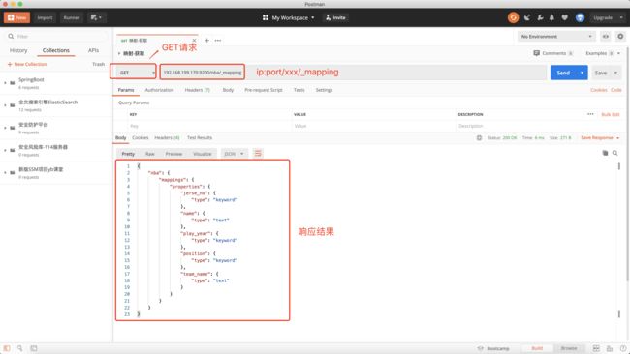Open the params table three-dot options
The height and width of the screenshot is (354, 630).
pos(590,114)
